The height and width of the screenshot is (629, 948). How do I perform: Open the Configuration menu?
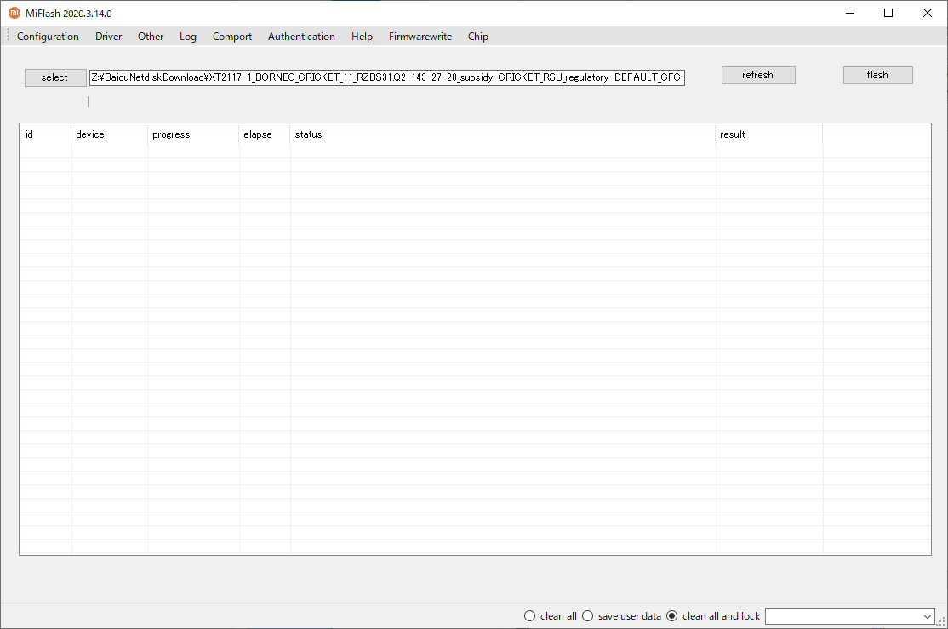coord(48,37)
